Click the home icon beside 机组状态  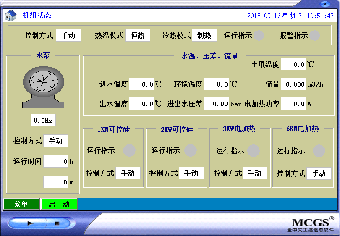click(x=10, y=16)
